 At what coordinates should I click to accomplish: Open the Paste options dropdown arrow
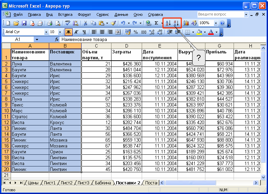[107, 23]
